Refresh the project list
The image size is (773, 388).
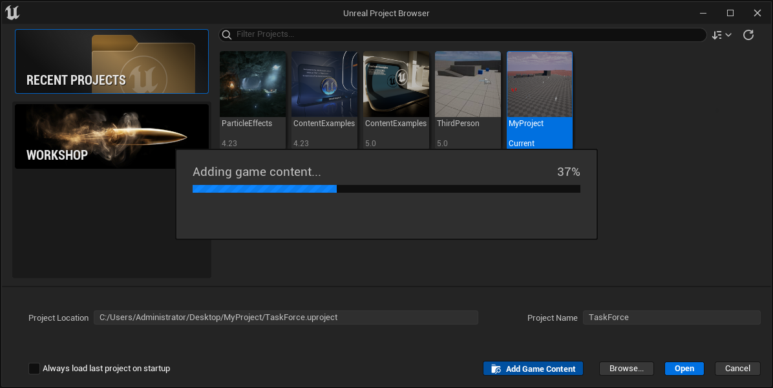tap(748, 35)
